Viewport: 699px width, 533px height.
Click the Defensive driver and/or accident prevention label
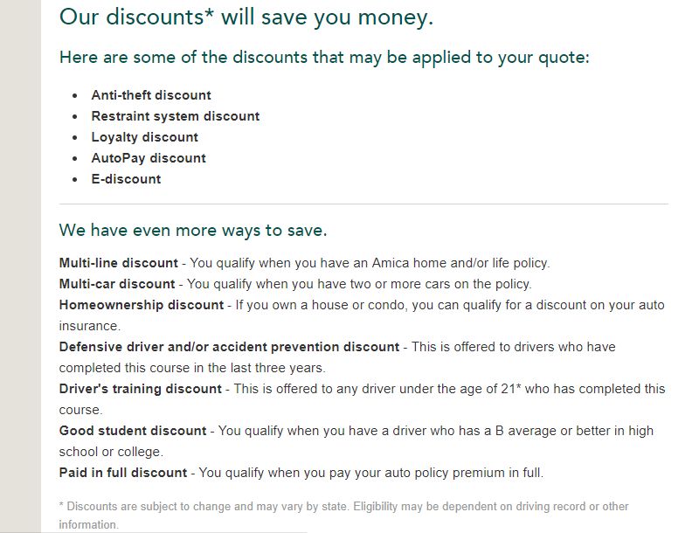click(229, 347)
